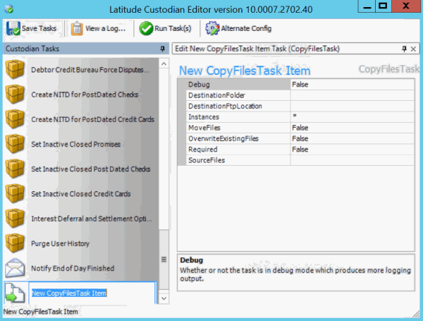The height and width of the screenshot is (321, 423).
Task: Click the Set Inactive Closed Promises box icon
Action: click(x=15, y=145)
